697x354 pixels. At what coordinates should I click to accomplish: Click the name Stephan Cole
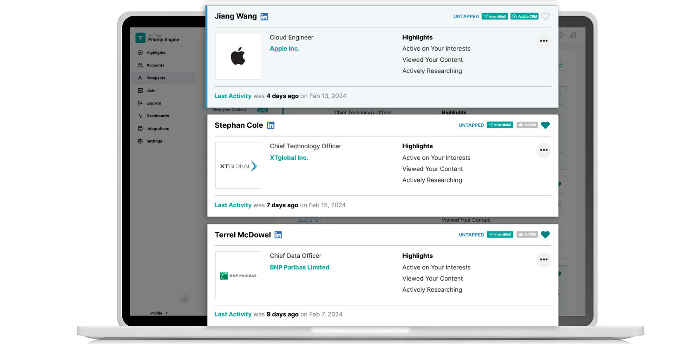[x=239, y=125]
